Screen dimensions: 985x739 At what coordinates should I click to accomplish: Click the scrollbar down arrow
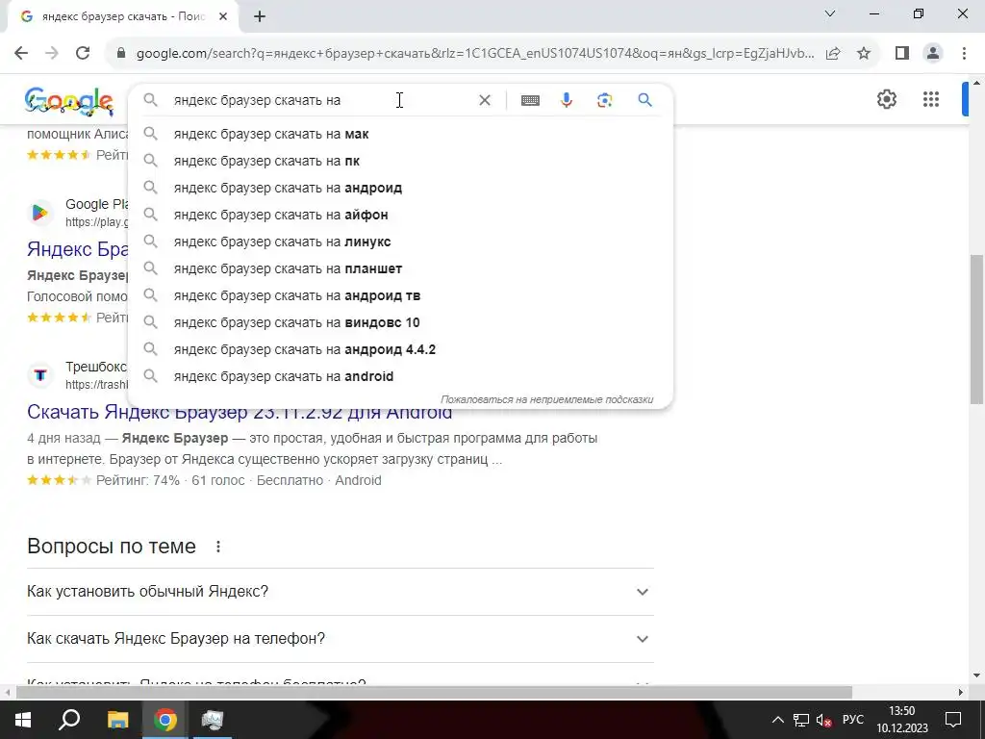977,676
